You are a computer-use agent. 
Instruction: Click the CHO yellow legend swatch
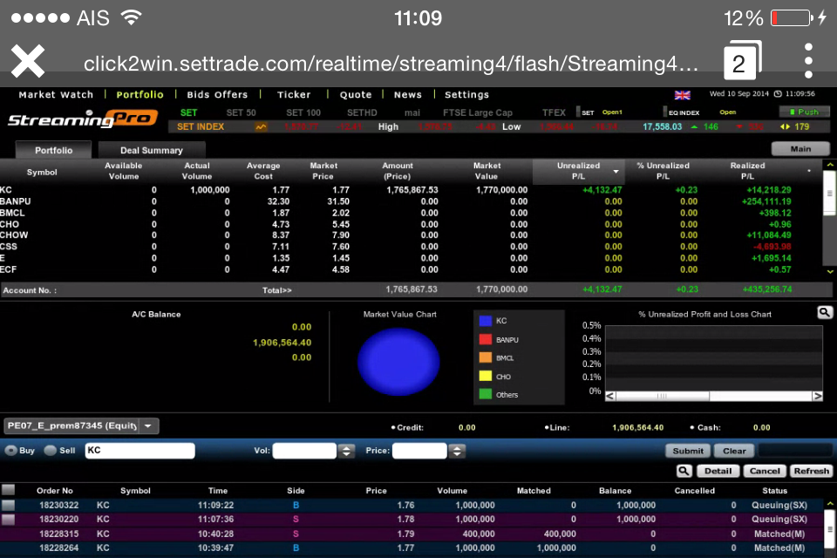point(486,377)
